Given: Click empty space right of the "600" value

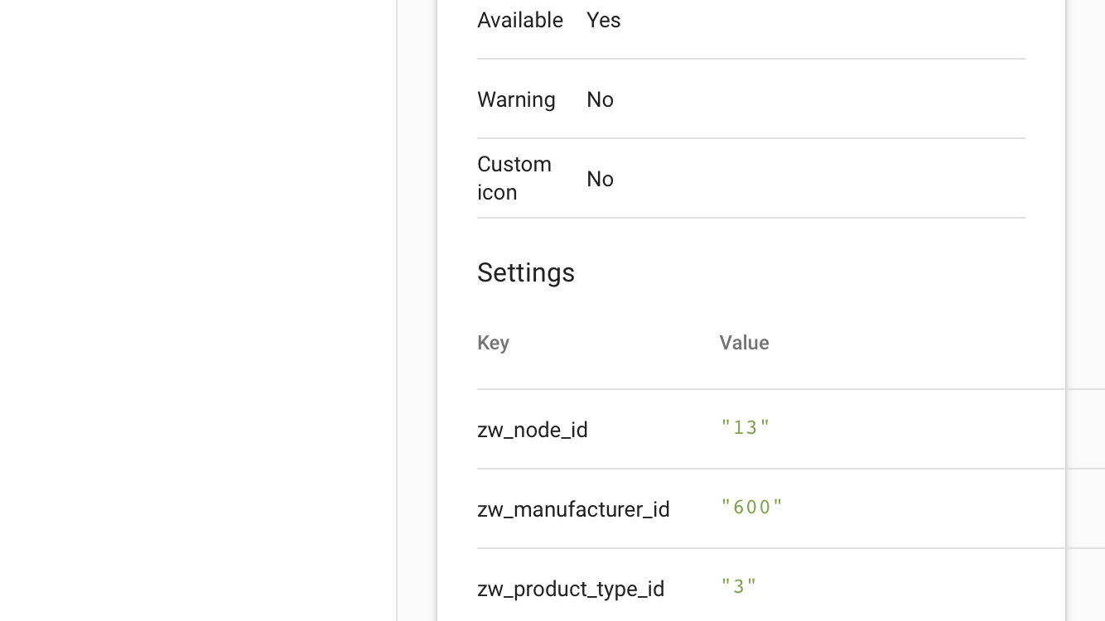Looking at the screenshot, I should click(911, 508).
